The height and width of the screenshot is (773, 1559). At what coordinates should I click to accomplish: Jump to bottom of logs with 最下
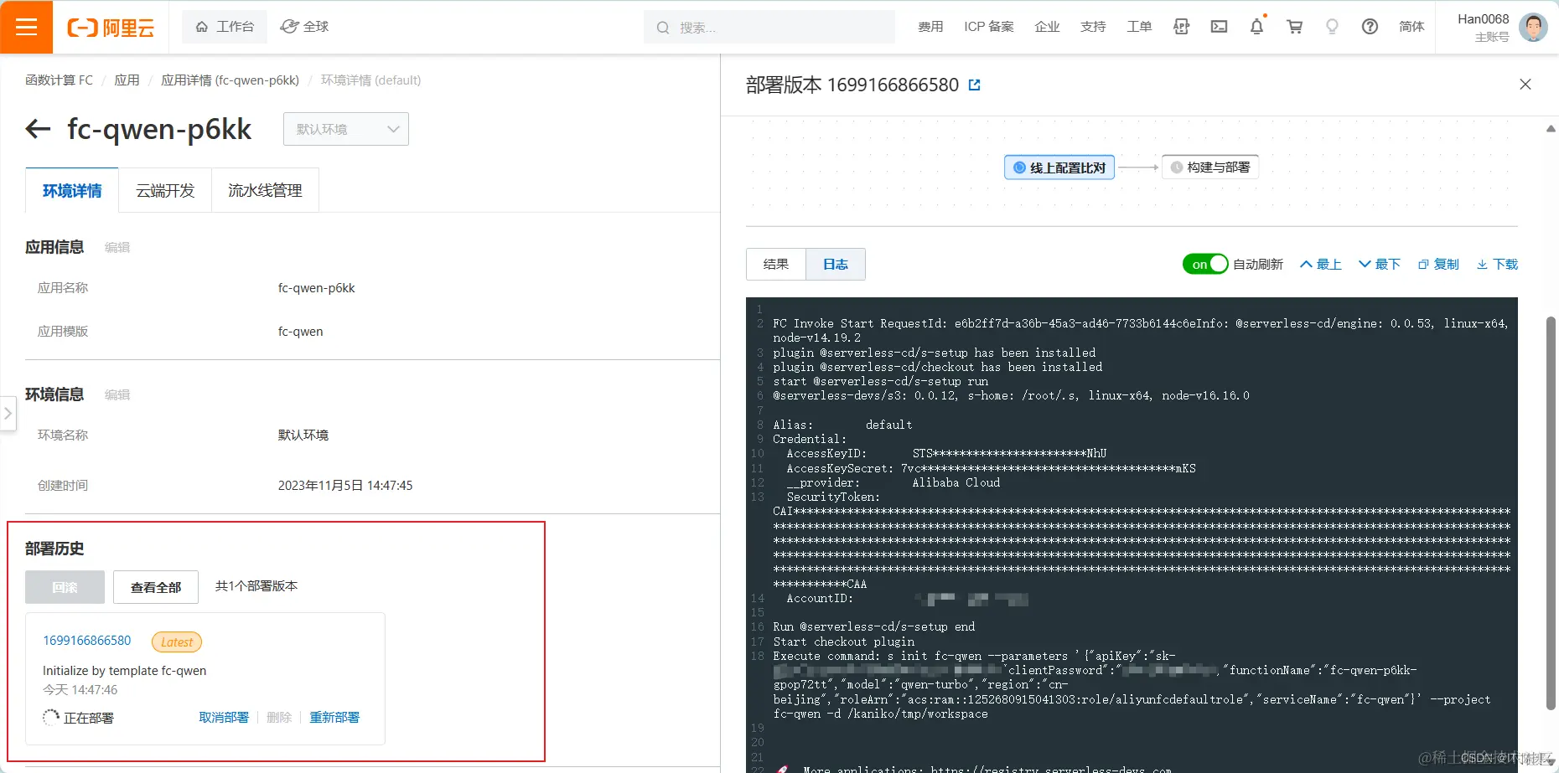(x=1379, y=264)
